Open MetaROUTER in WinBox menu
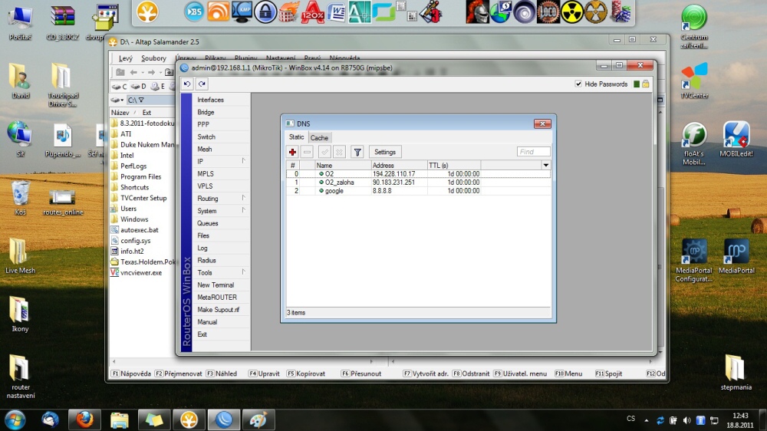Screen dimensions: 767x431 coord(217,298)
